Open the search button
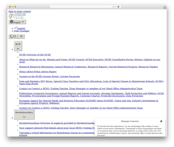Image resolution: width=174 pixels, height=147 pixels. click(13, 36)
